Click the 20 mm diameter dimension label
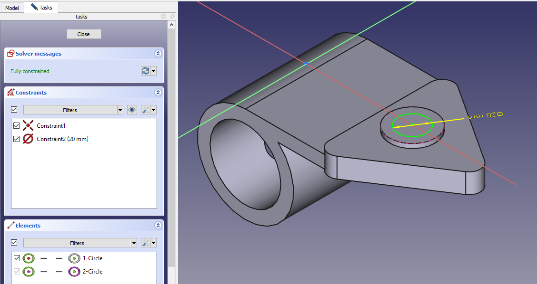537x284 pixels. coord(485,115)
